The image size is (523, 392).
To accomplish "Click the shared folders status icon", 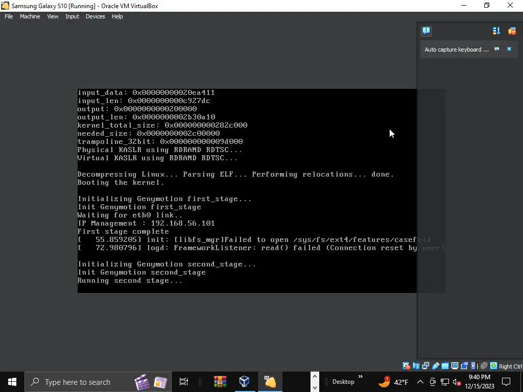I will tap(445, 366).
